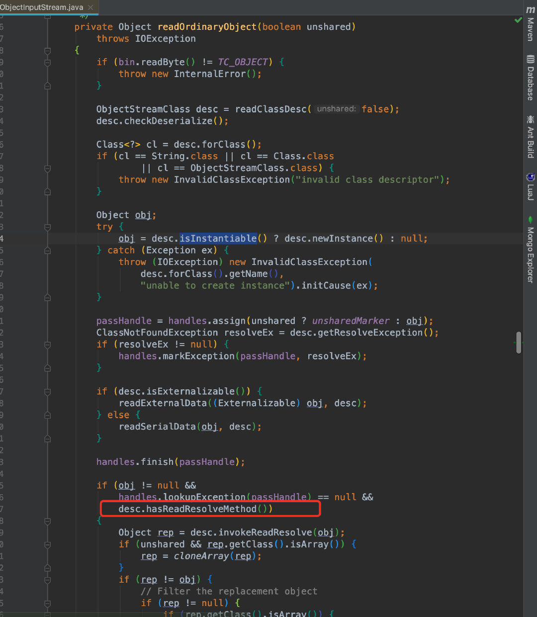Click IOException in the throws clause
Image resolution: width=537 pixels, height=617 pixels.
pyautogui.click(x=166, y=39)
